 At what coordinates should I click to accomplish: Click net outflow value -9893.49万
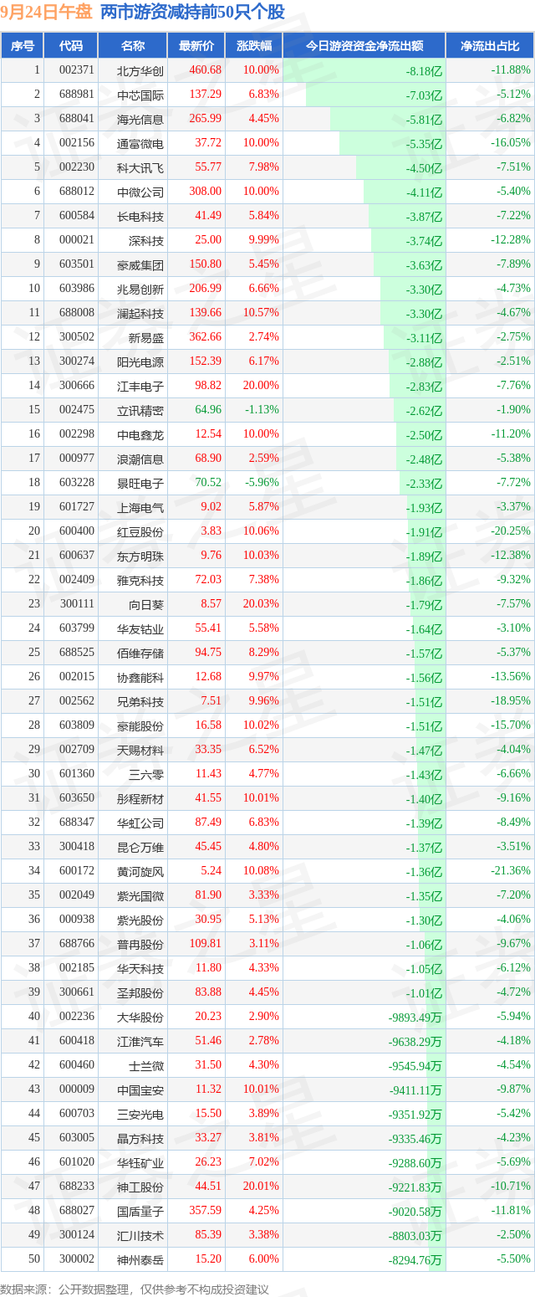[x=415, y=1018]
